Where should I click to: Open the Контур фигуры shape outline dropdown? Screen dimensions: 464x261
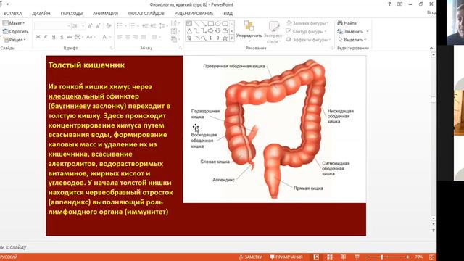click(x=306, y=31)
